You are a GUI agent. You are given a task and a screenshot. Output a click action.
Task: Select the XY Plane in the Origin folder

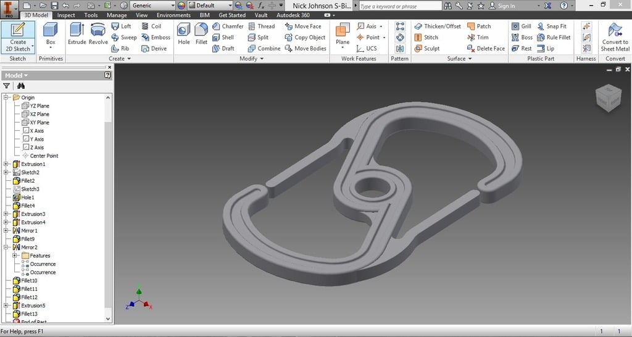pos(35,123)
